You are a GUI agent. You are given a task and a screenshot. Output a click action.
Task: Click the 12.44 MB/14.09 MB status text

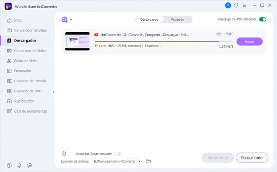pyautogui.click(x=131, y=46)
